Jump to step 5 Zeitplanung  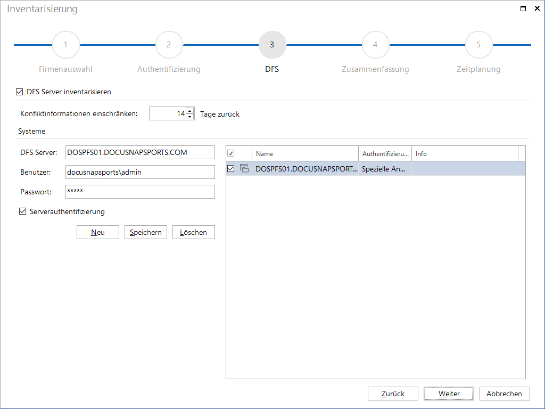[478, 45]
